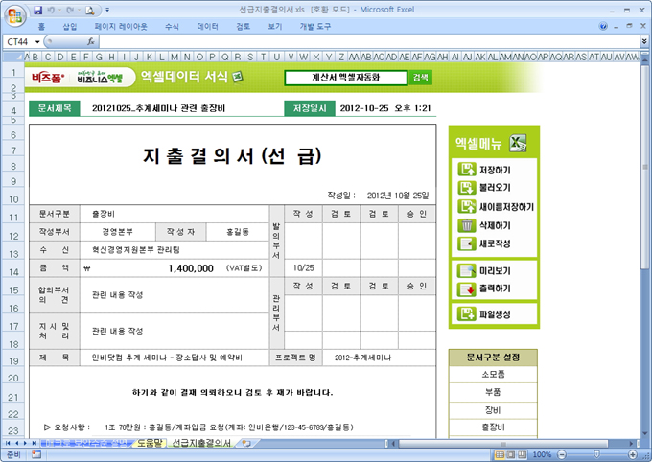The height and width of the screenshot is (462, 652).
Task: Click the first-sheet navigation arrow
Action: pyautogui.click(x=8, y=443)
